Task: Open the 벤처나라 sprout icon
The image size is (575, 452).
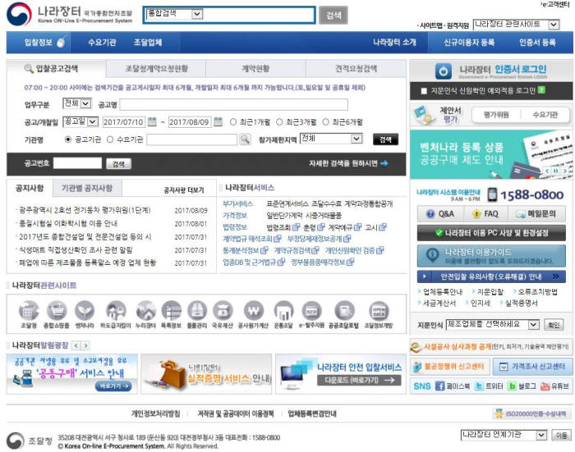Action: pos(85,311)
